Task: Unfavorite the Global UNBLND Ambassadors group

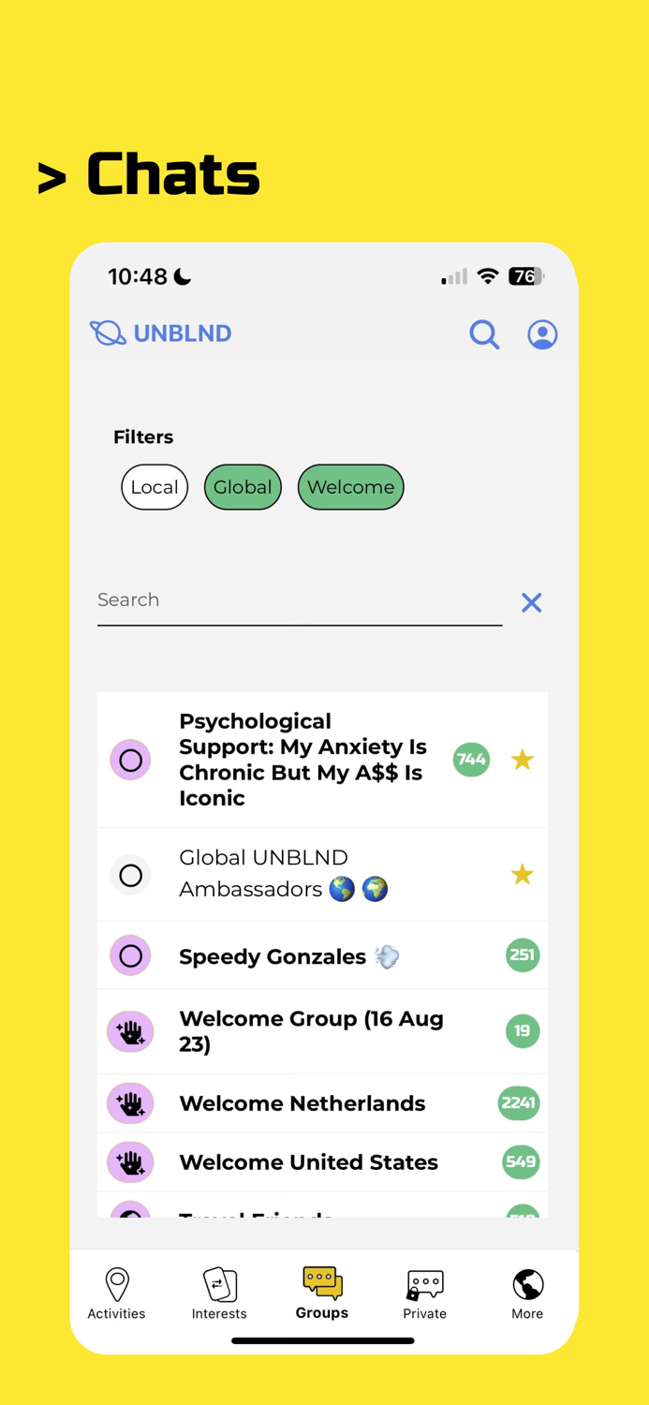Action: (522, 874)
